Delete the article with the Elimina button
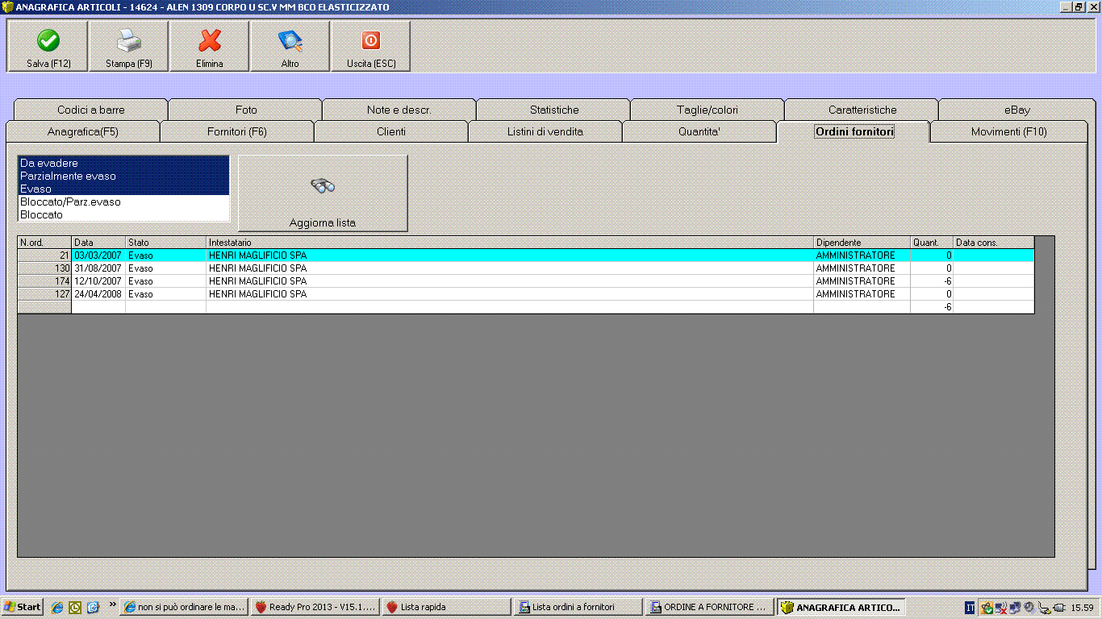This screenshot has height=619, width=1102. coord(210,47)
